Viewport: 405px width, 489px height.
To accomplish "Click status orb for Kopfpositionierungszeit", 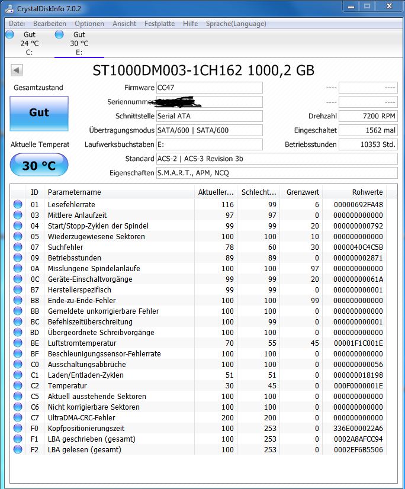I will (18, 428).
